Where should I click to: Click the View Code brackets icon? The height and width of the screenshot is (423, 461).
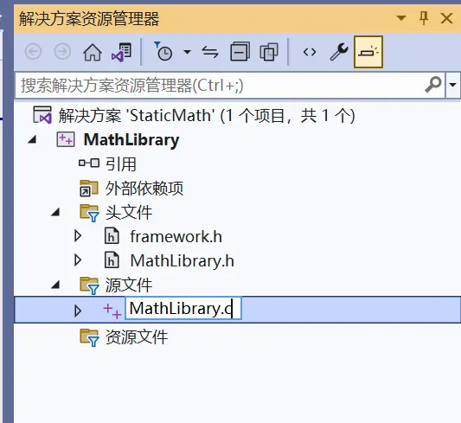310,52
